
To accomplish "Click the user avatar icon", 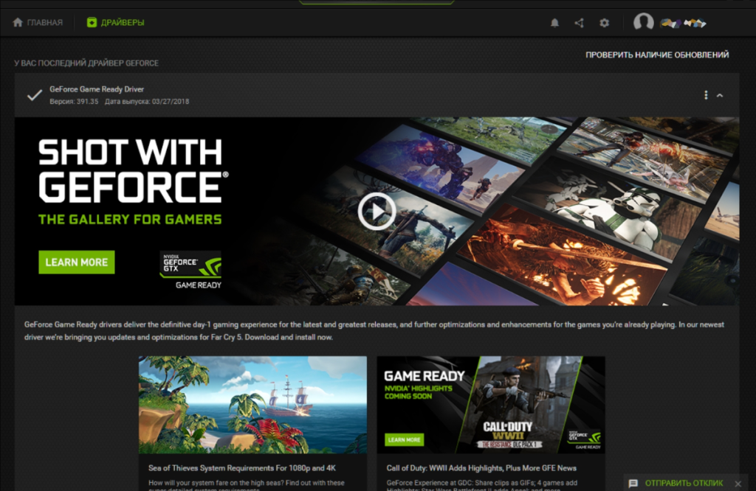I will tap(643, 22).
